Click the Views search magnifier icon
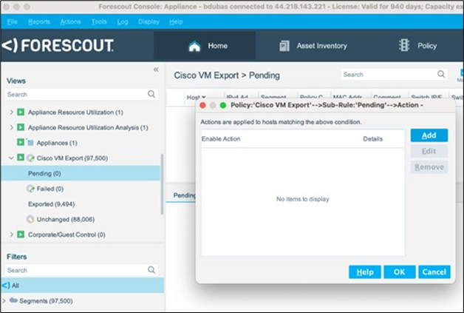This screenshot has height=313, width=464. point(151,94)
